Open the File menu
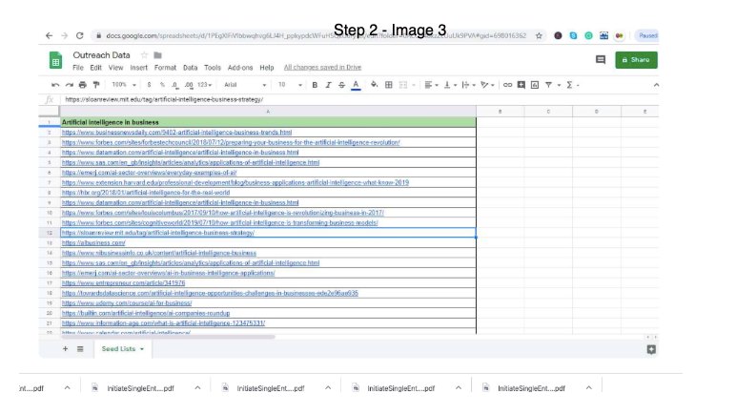 pos(78,68)
